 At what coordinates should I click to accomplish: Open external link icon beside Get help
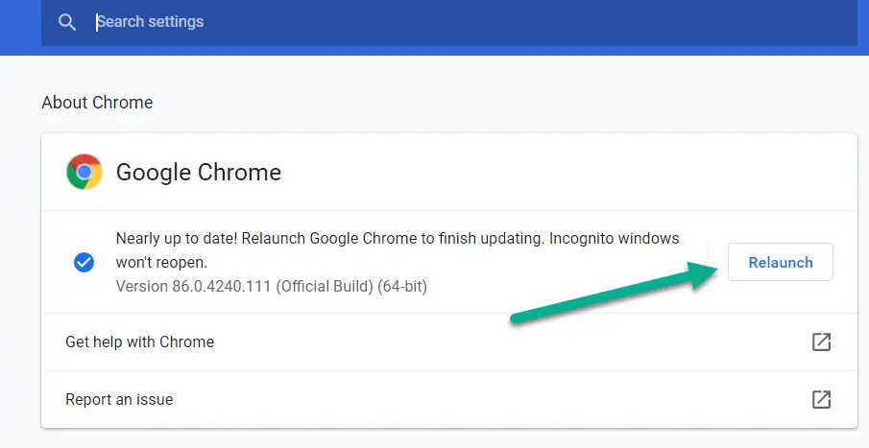(821, 342)
